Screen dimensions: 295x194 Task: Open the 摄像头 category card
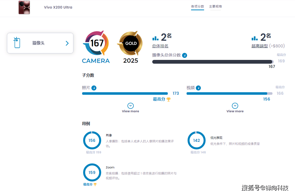pos(40,43)
